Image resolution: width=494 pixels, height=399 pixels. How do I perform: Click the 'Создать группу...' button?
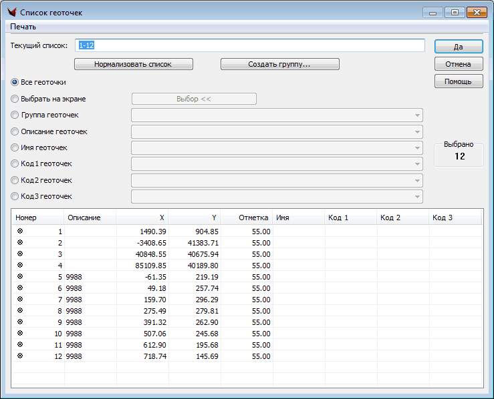tap(279, 64)
